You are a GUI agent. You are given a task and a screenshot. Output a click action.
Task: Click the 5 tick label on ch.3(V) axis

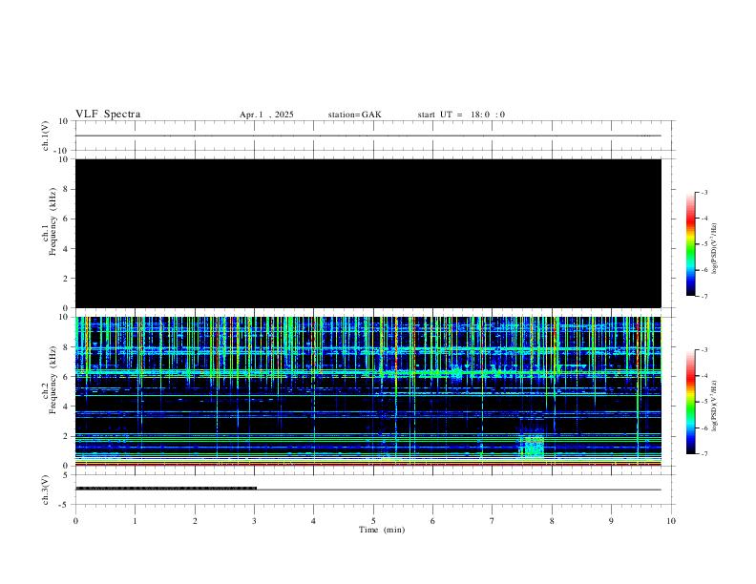coord(67,475)
